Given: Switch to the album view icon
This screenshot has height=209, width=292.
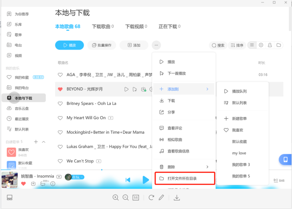Looking at the screenshot, I should [x=261, y=45].
